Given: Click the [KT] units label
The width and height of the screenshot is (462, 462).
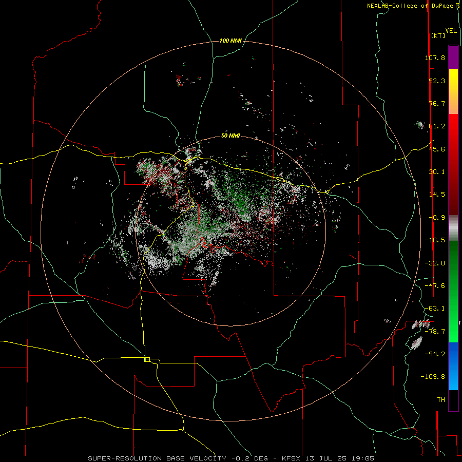Looking at the screenshot, I should coord(438,35).
